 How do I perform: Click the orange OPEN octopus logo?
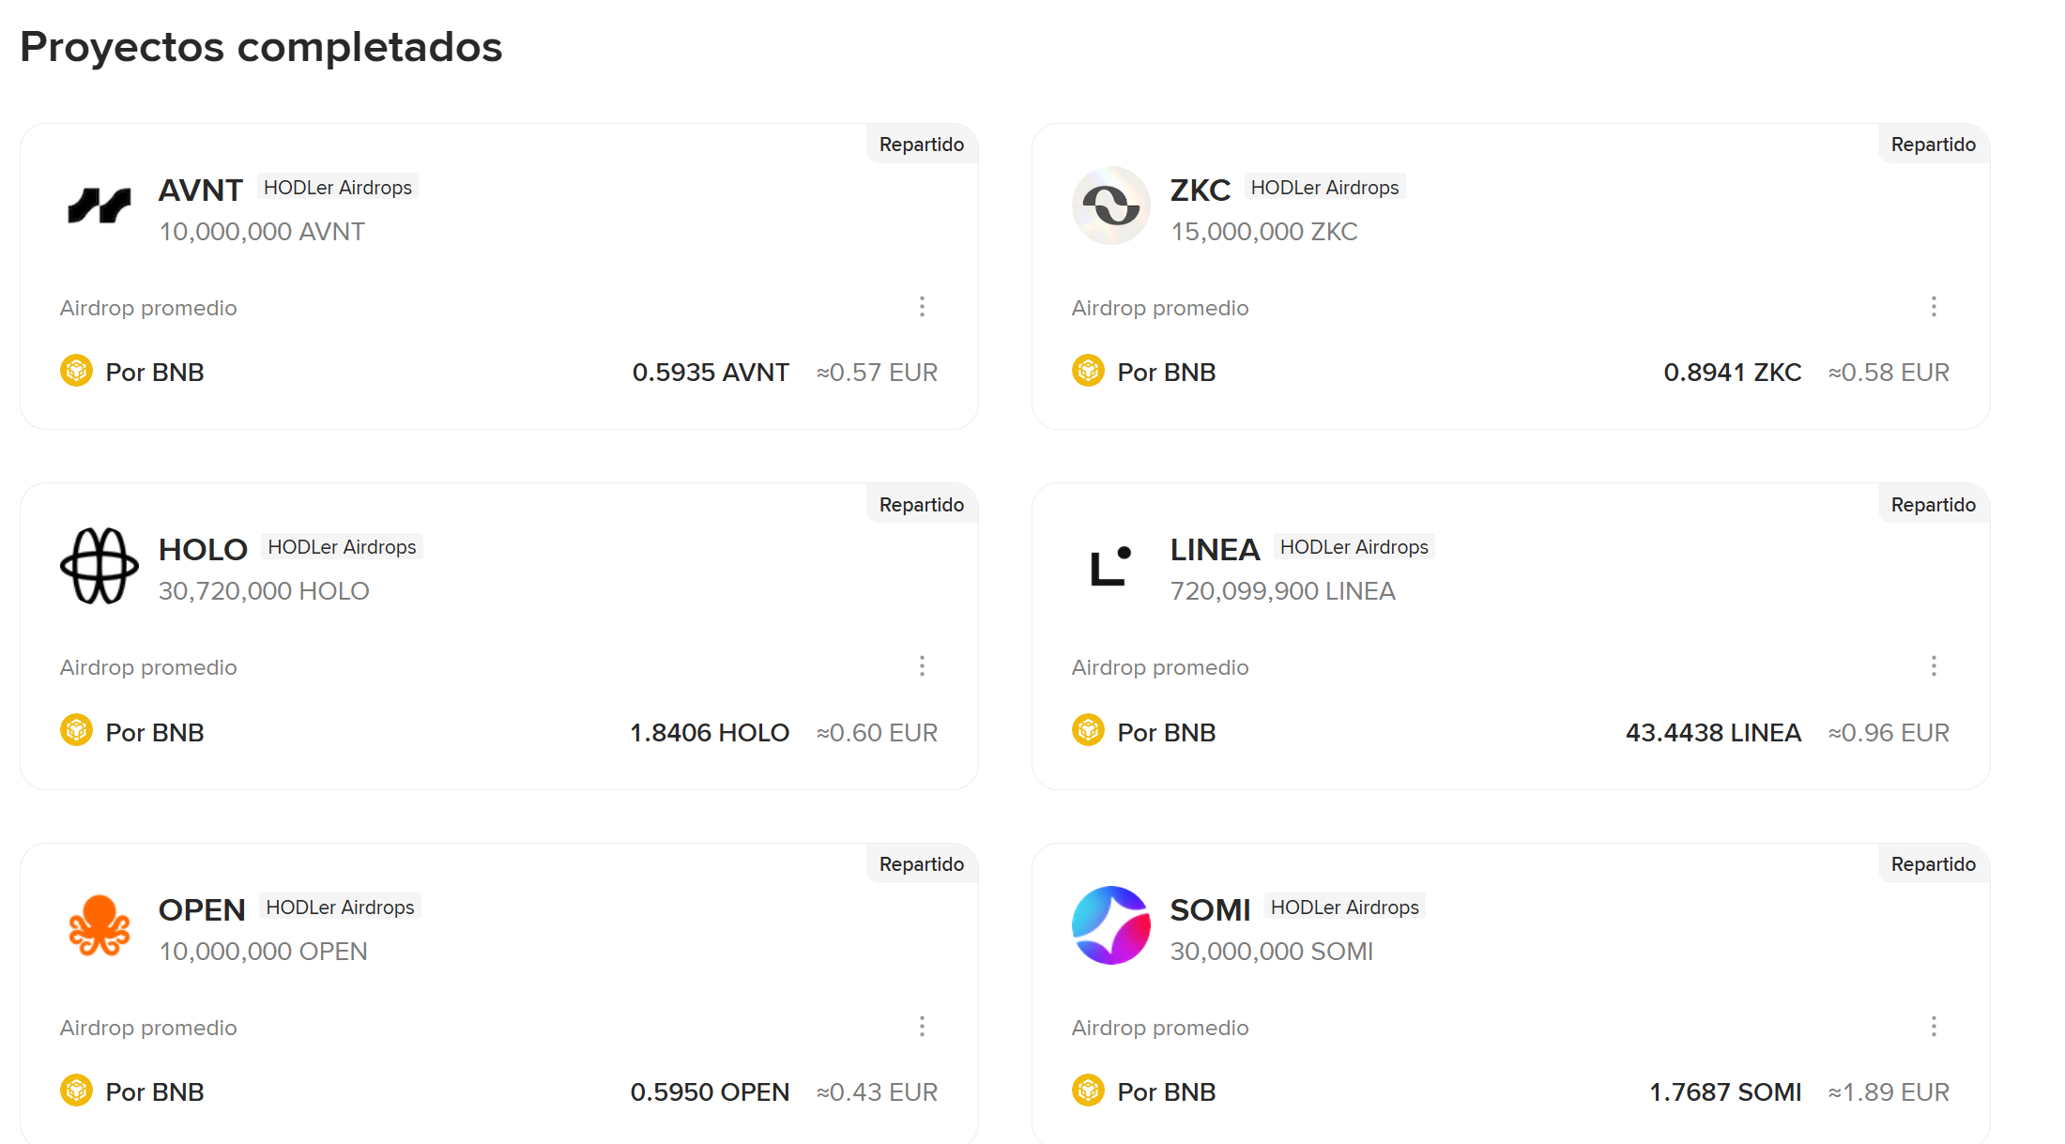[99, 925]
